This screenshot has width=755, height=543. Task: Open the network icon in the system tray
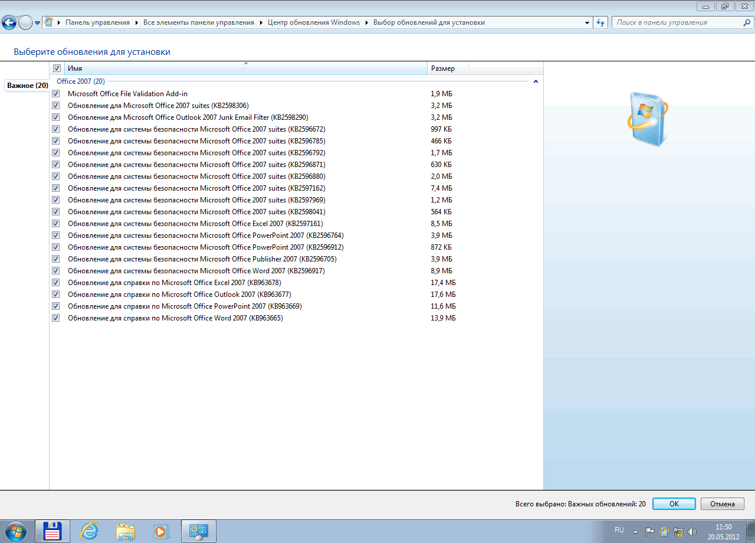point(678,531)
